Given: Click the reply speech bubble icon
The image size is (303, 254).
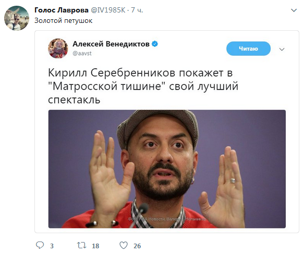Looking at the screenshot, I should [x=40, y=245].
